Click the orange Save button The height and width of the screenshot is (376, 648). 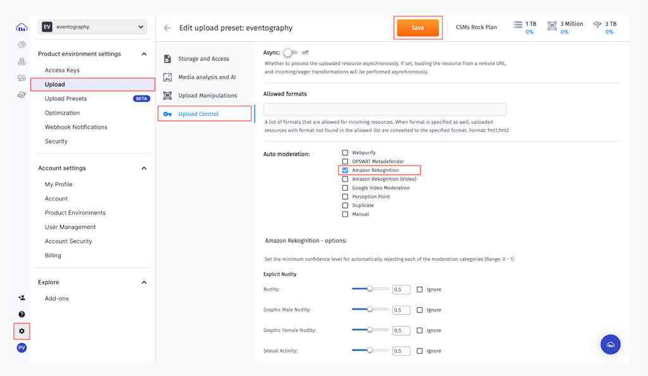pyautogui.click(x=418, y=28)
